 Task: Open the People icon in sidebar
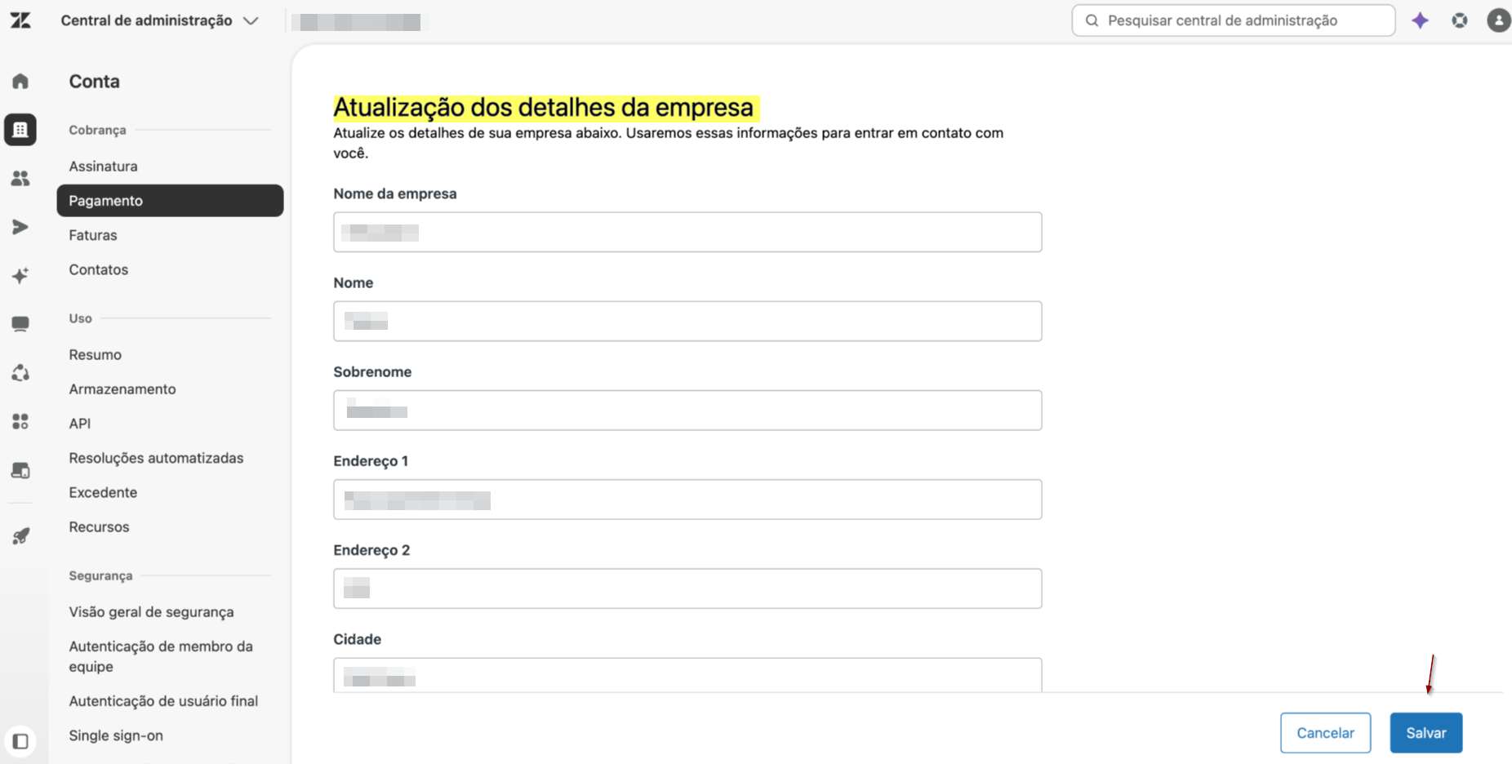(x=20, y=178)
